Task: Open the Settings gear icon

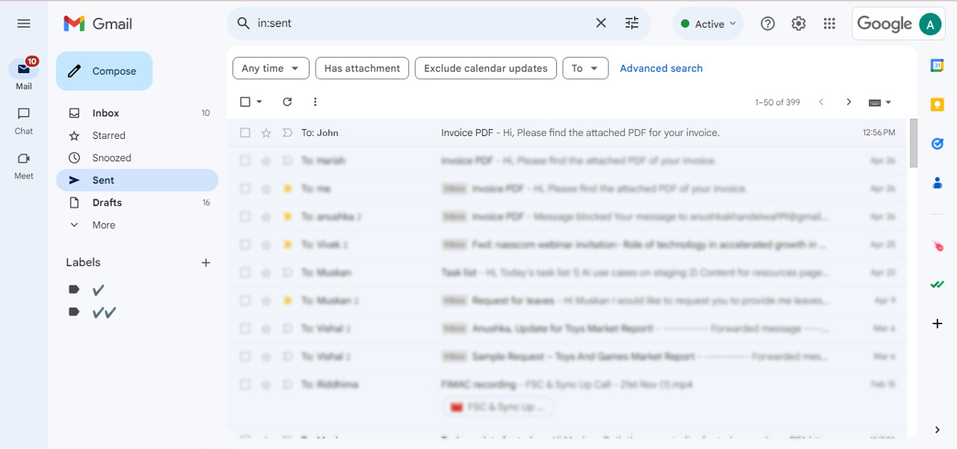Action: 798,24
